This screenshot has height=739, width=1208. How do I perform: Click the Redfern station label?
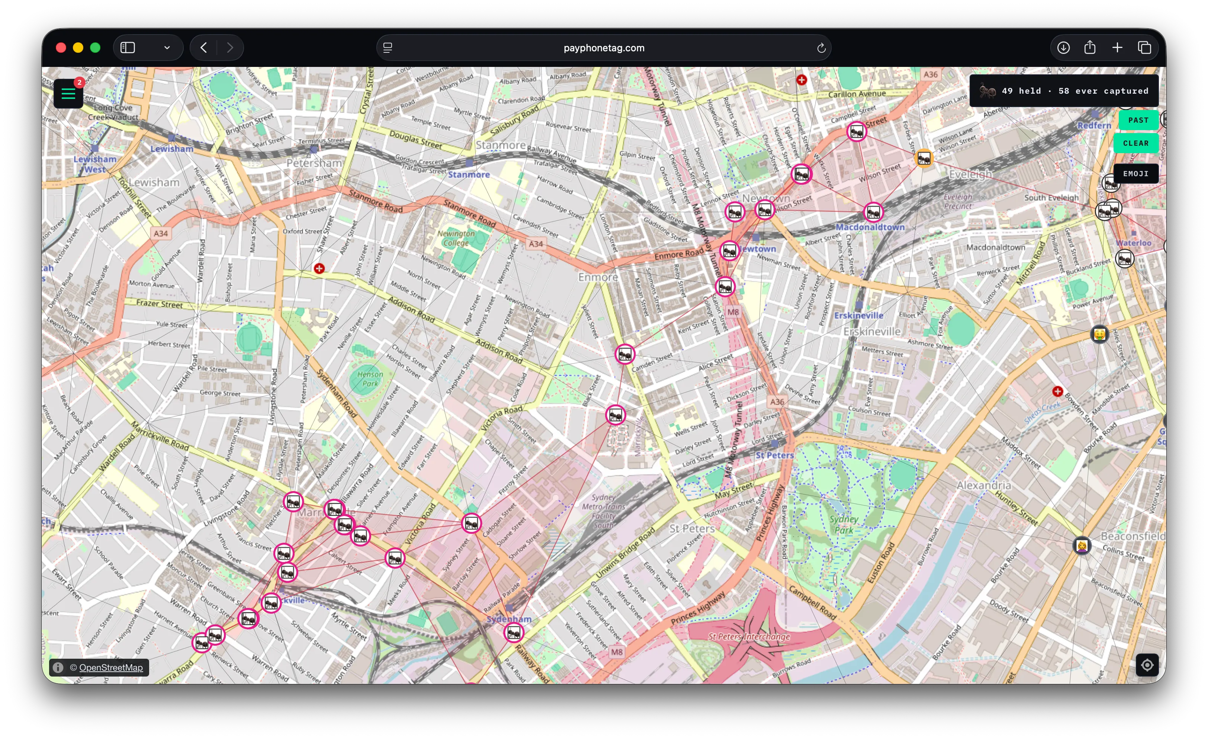[x=1094, y=125]
